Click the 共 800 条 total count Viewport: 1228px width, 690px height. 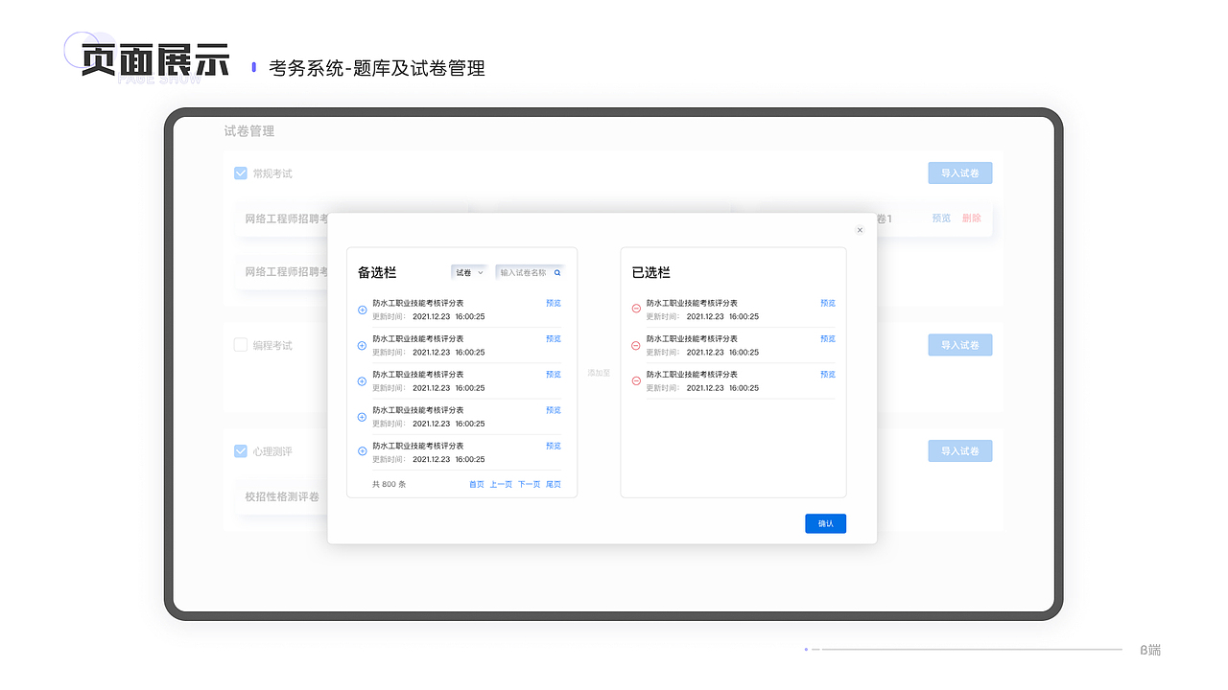coord(390,484)
